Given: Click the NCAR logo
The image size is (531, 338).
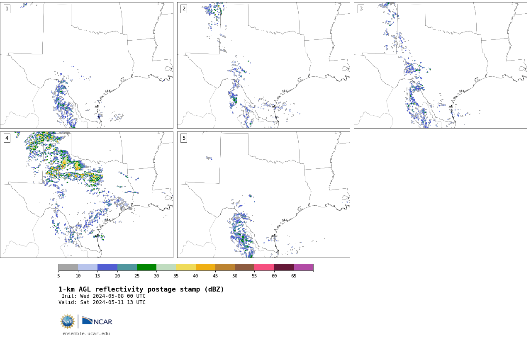Looking at the screenshot, I should click(97, 321).
